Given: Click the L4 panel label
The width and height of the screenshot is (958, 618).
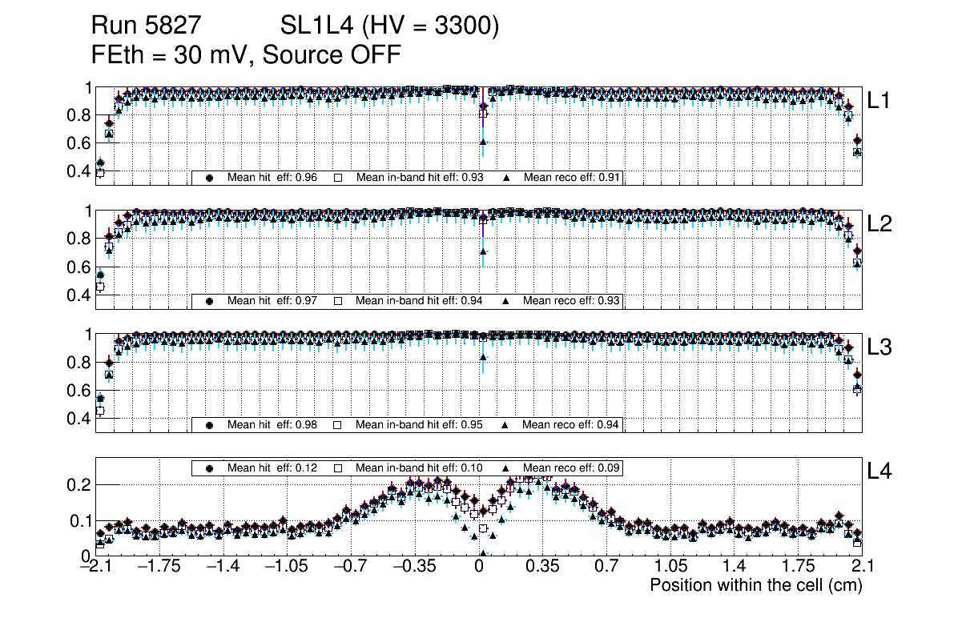Looking at the screenshot, I should 880,472.
